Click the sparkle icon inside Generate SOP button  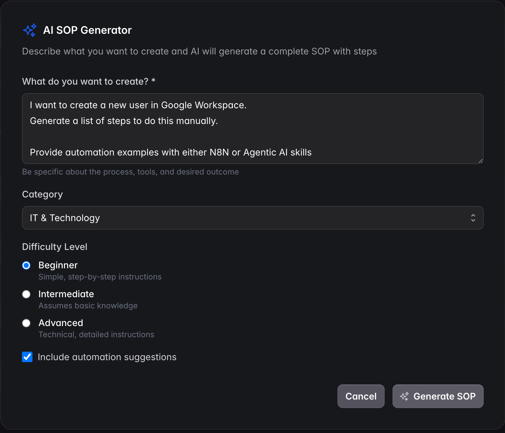pos(404,396)
